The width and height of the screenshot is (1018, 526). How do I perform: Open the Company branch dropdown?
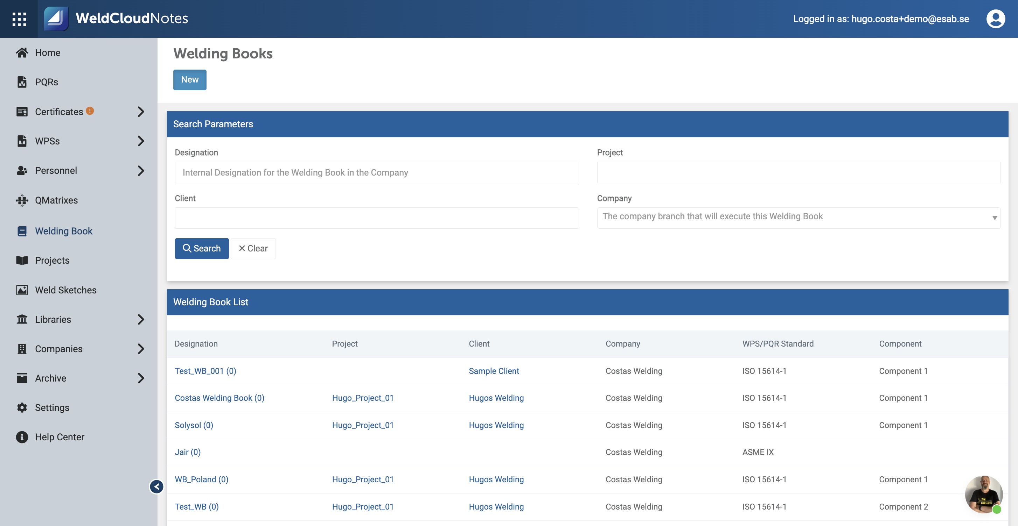pos(798,218)
